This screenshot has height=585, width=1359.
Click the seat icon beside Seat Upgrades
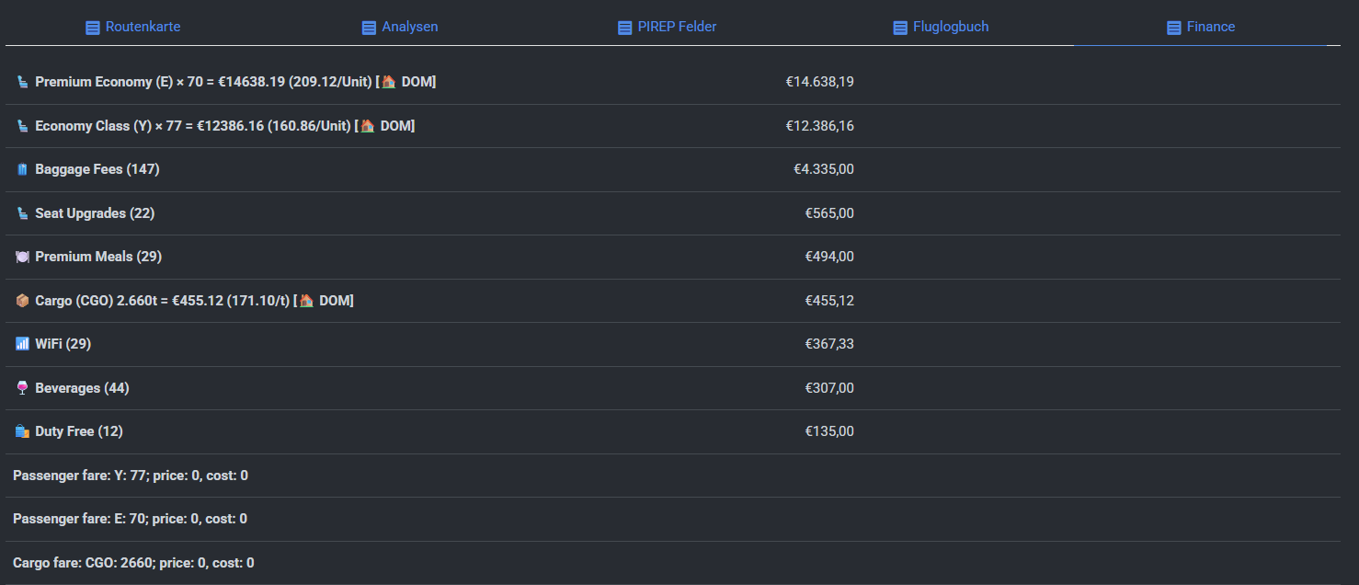tap(22, 213)
